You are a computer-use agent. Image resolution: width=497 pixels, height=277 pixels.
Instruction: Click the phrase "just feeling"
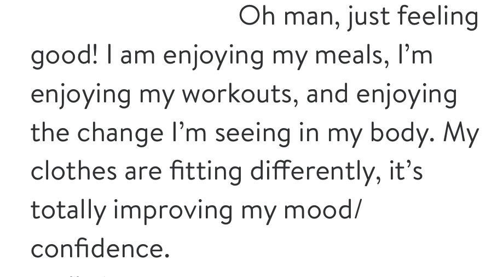point(413,18)
